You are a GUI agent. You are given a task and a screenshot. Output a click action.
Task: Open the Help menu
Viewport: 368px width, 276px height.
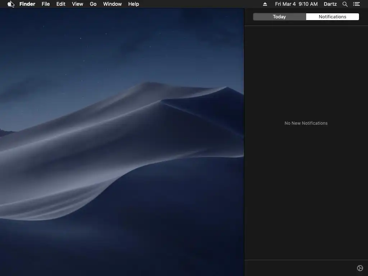(x=134, y=4)
